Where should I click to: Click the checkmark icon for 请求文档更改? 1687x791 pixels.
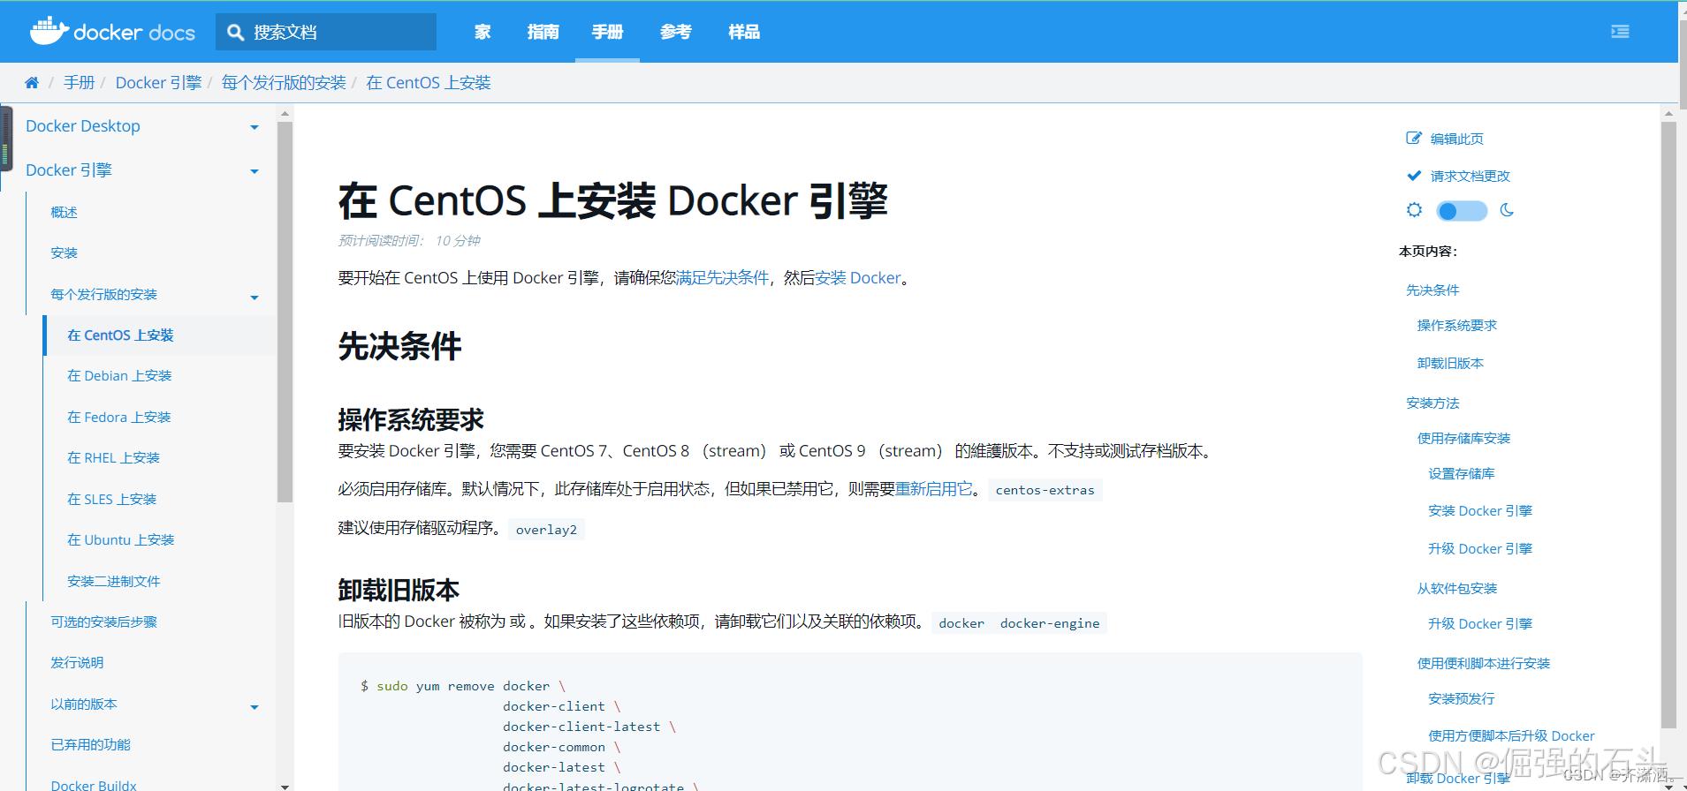1414,176
